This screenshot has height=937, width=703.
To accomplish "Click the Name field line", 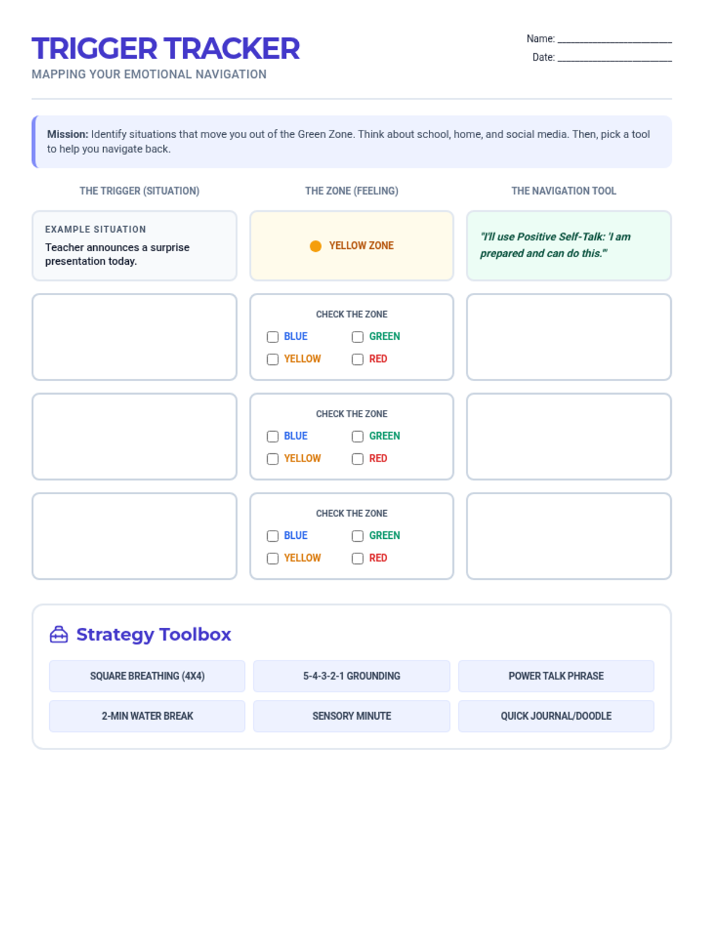I will [614, 39].
